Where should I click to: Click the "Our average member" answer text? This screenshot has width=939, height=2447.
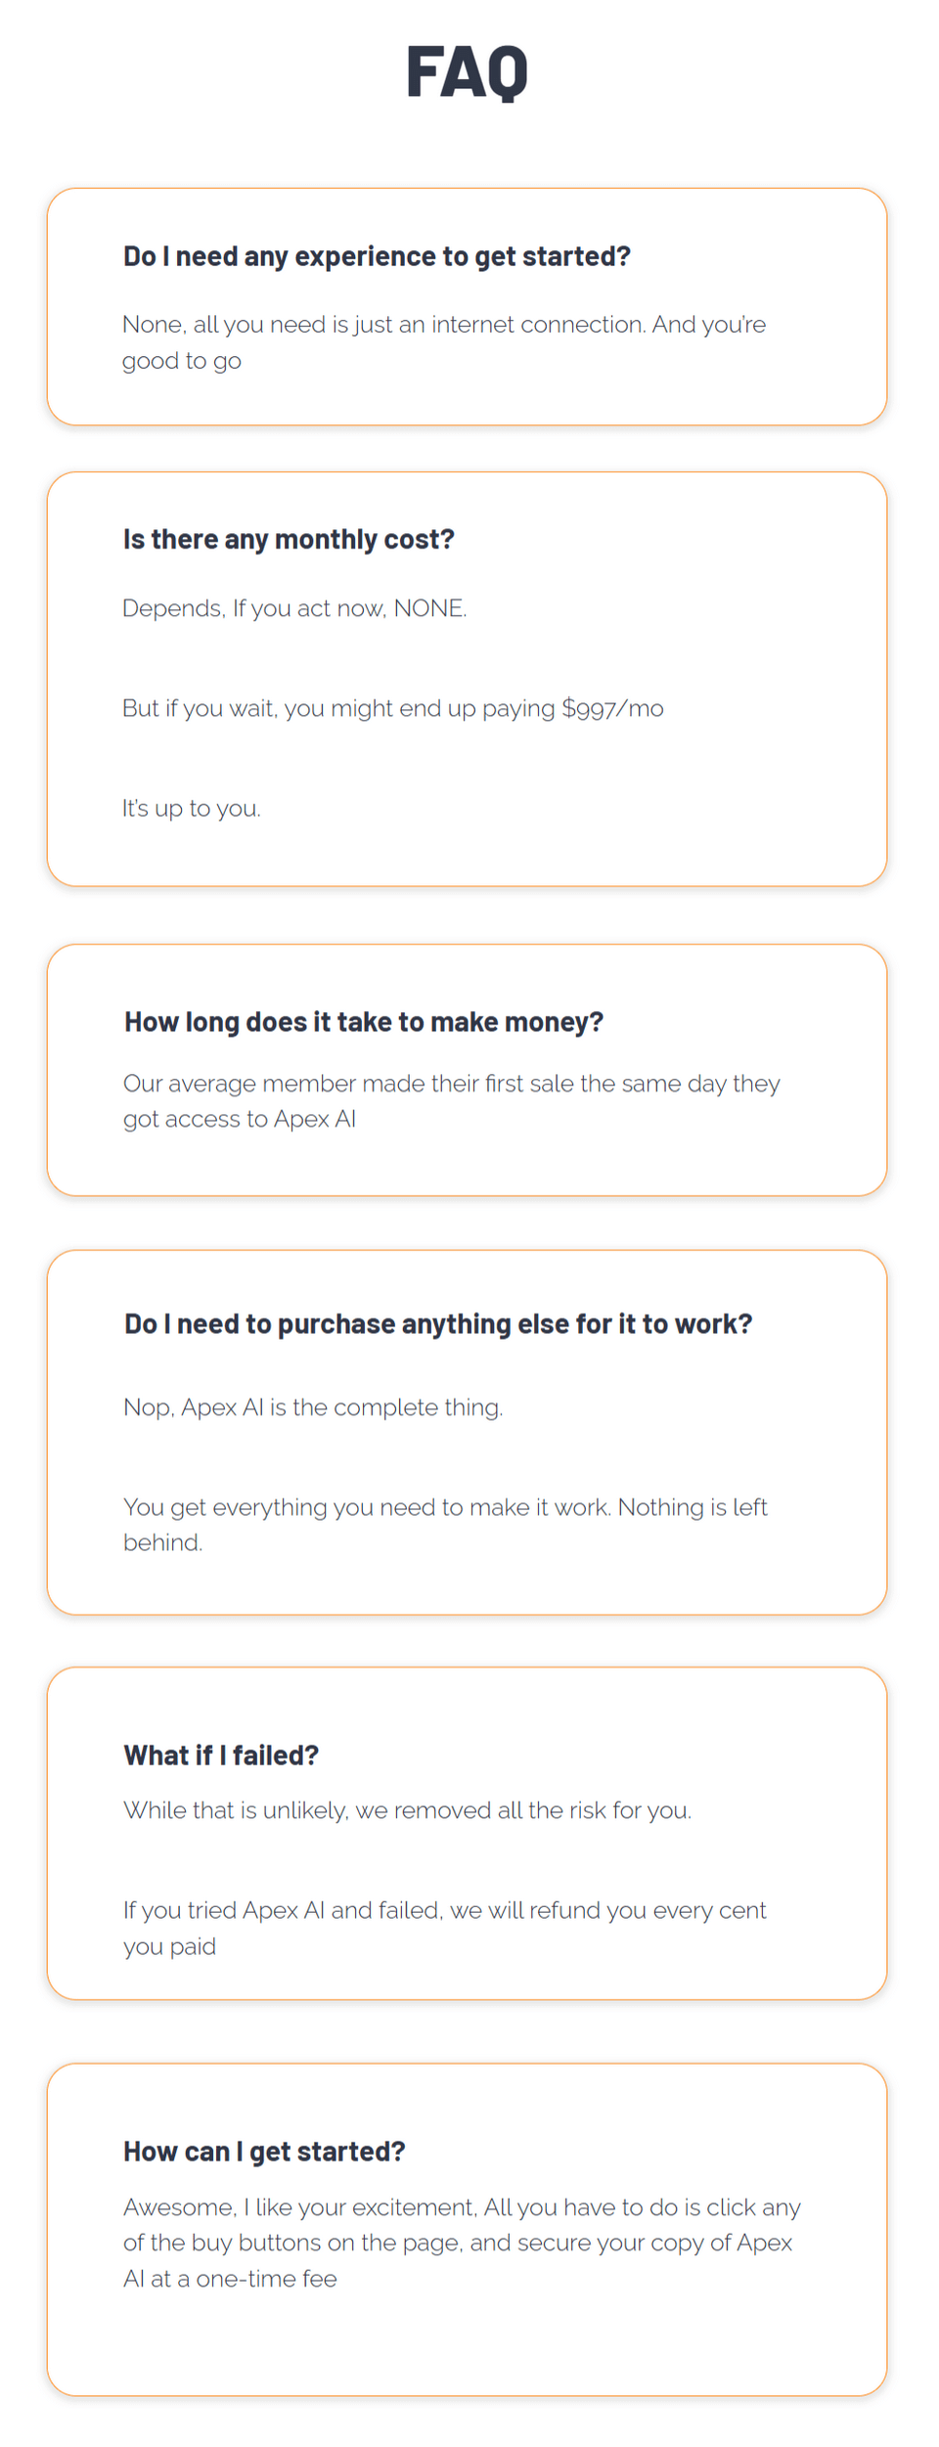451,1084
